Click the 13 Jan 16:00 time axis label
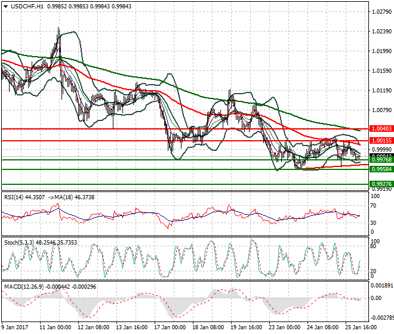 tap(132, 327)
